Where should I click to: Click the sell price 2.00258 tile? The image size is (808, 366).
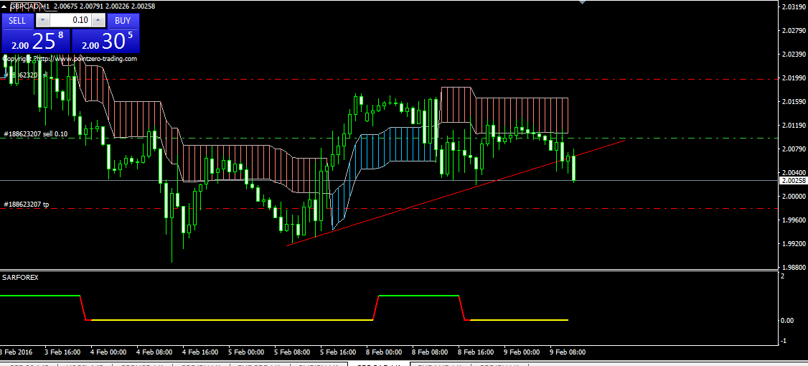pos(36,41)
